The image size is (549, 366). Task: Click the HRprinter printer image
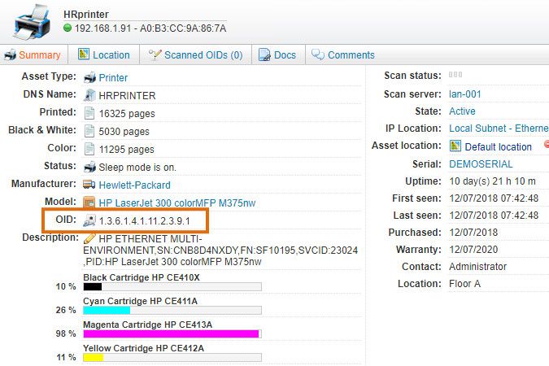pos(29,20)
